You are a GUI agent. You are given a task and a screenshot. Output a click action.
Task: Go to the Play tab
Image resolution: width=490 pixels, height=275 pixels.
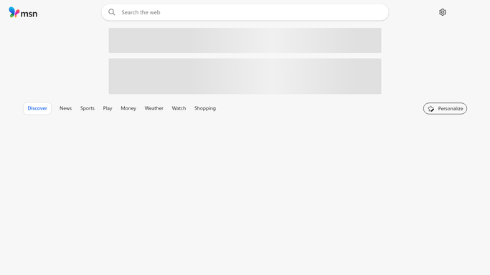click(x=108, y=108)
